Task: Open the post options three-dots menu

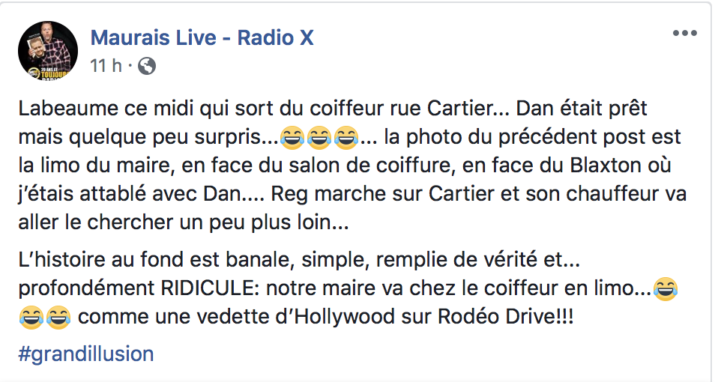Action: click(685, 33)
